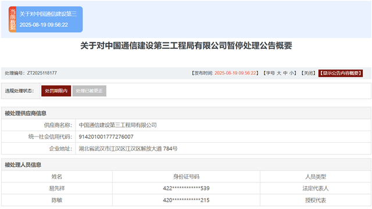Click the 统一社会信用代码 label
372x209 pixels.
pos(51,137)
